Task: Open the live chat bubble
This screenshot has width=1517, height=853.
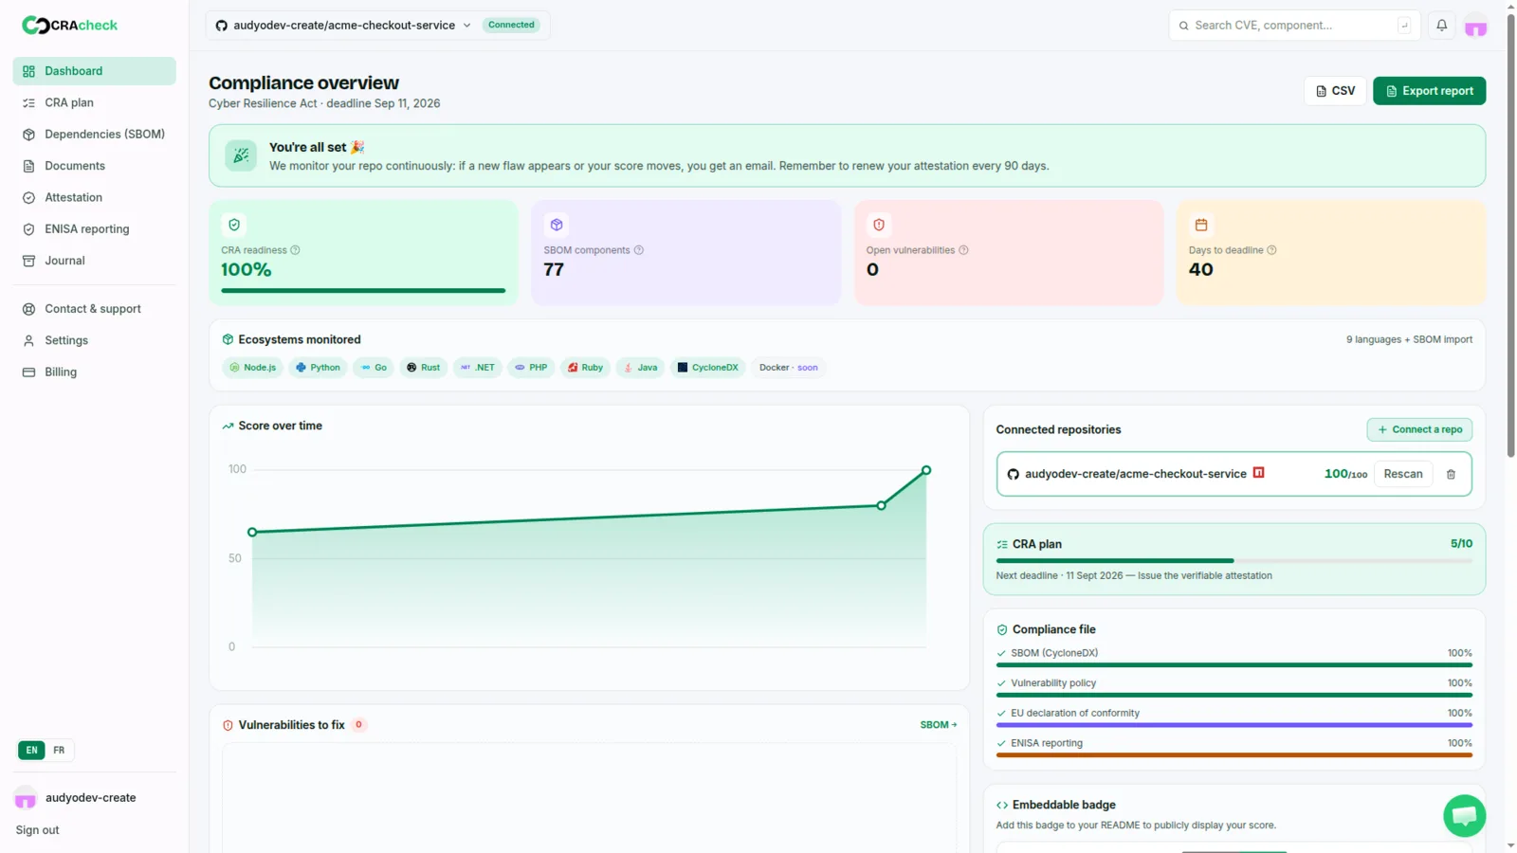Action: (1464, 816)
